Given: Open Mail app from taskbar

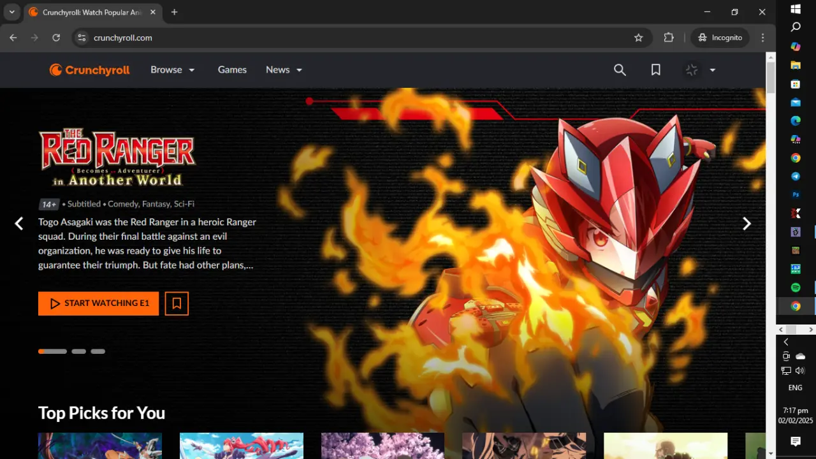Looking at the screenshot, I should click(796, 102).
